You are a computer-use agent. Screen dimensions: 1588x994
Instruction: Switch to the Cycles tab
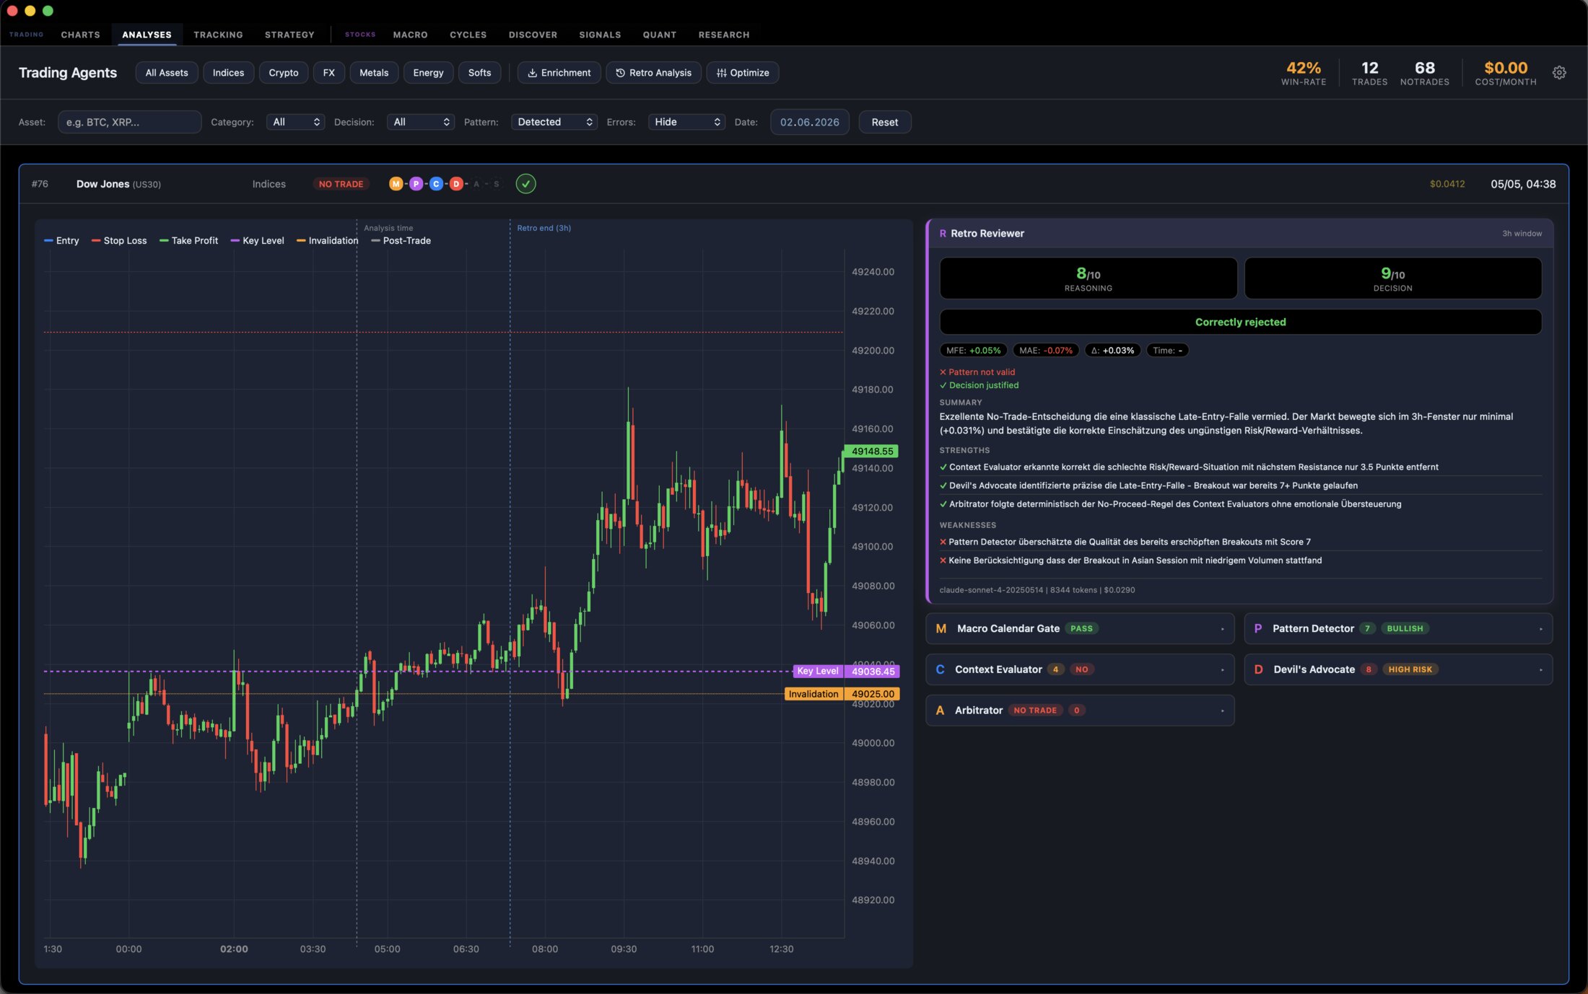click(468, 35)
